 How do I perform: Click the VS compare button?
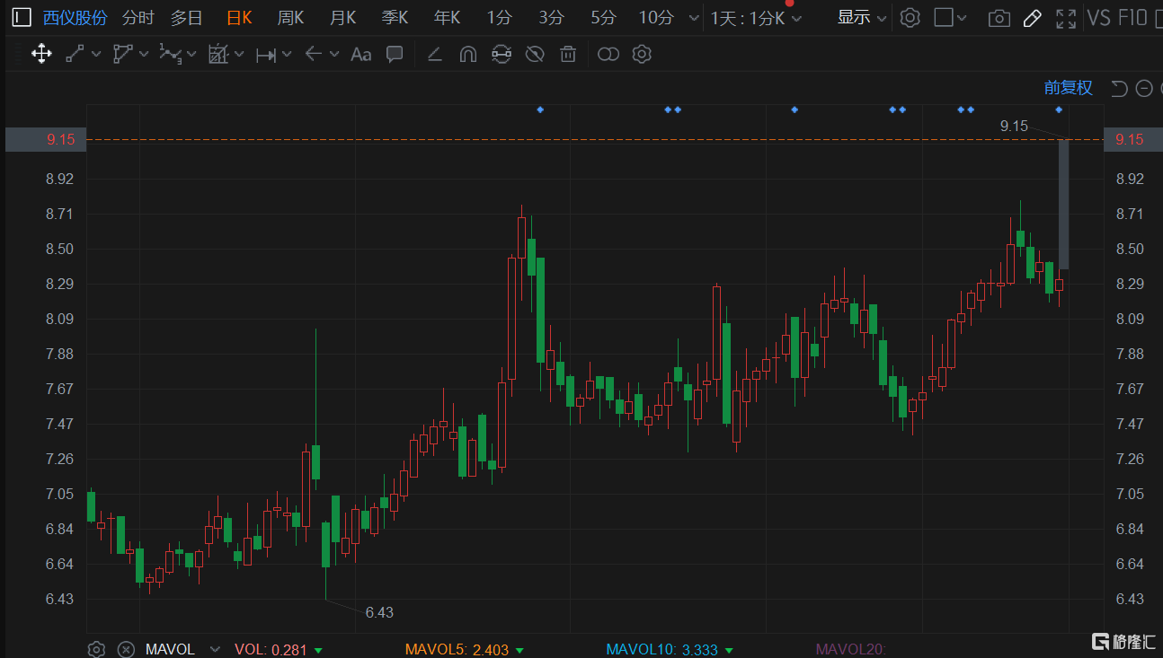(1098, 18)
